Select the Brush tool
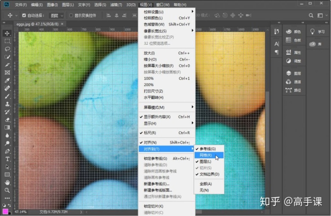331x216 pixels. (7, 96)
